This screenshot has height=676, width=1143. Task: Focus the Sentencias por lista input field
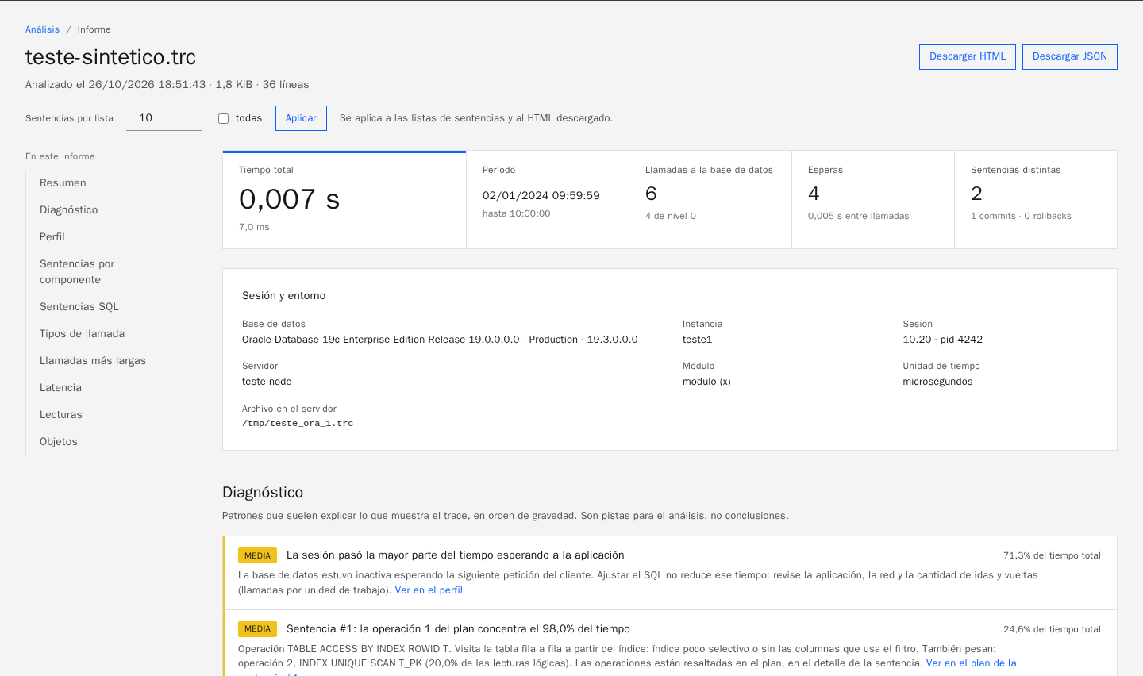pyautogui.click(x=164, y=118)
